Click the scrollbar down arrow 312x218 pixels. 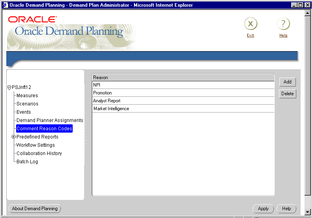307,212
